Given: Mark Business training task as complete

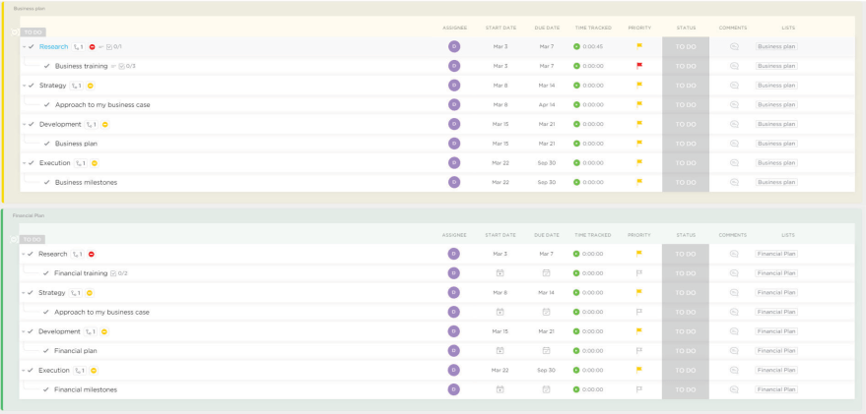Looking at the screenshot, I should tap(47, 66).
